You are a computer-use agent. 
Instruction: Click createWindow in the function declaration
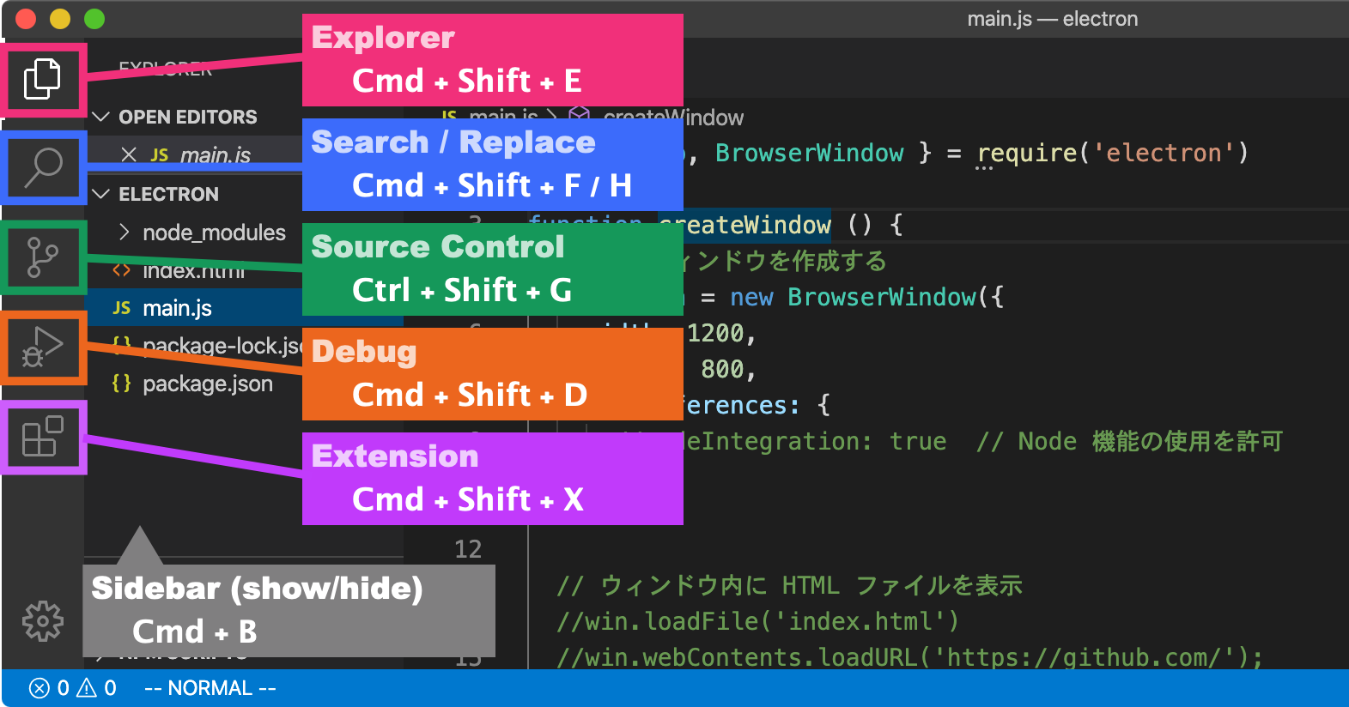pyautogui.click(x=745, y=225)
